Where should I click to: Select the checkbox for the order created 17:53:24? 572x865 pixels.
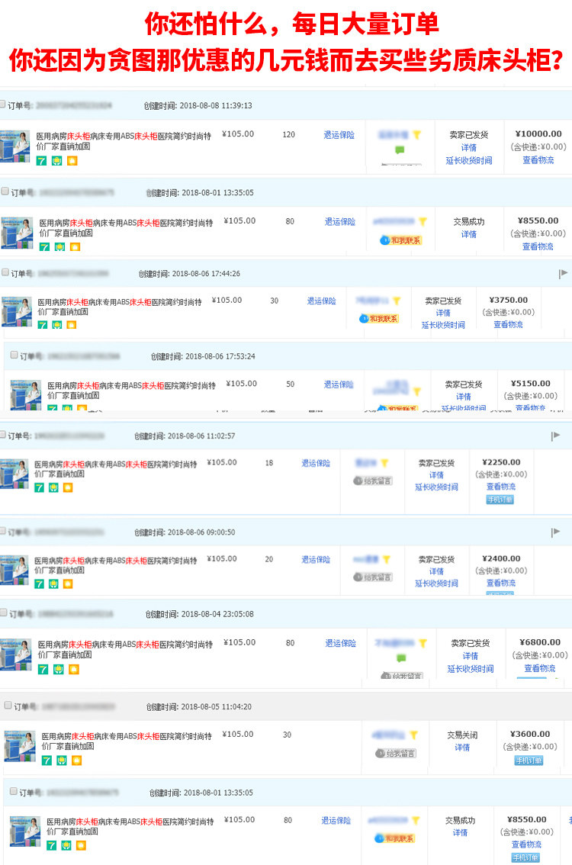[14, 355]
